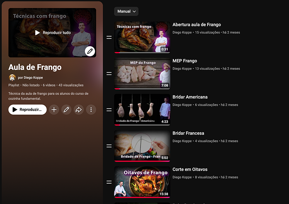Open the three-dot more options menu
Image resolution: width=289 pixels, height=204 pixels.
(x=91, y=110)
